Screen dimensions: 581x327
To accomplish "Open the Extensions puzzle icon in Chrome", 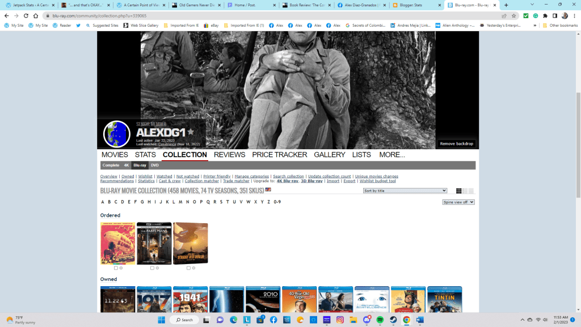I will (x=545, y=16).
